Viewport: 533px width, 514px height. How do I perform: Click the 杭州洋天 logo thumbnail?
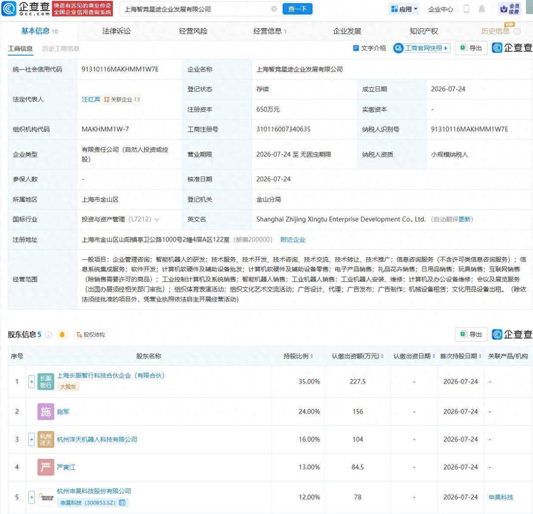tap(46, 439)
